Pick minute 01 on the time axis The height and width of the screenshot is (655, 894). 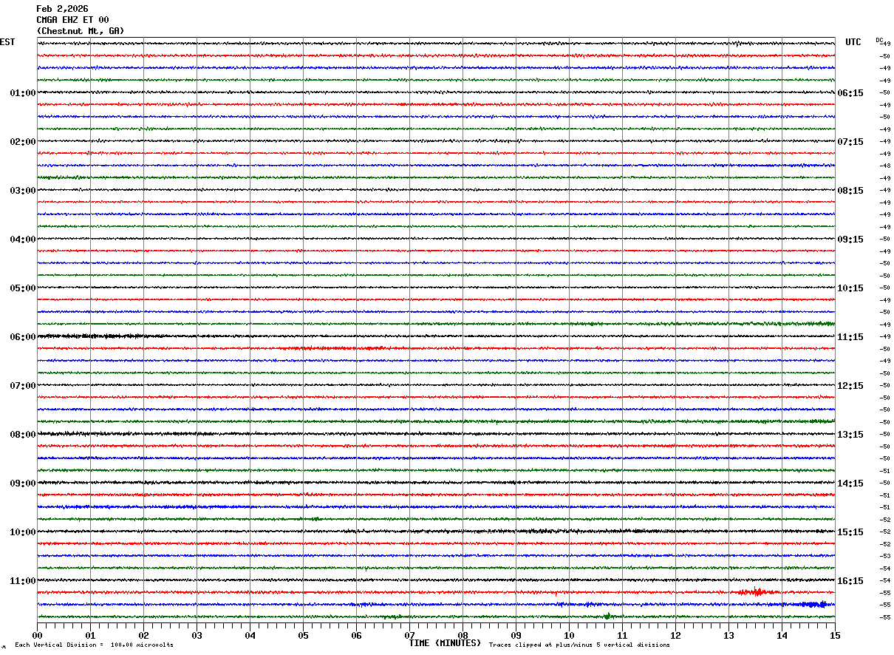(90, 635)
